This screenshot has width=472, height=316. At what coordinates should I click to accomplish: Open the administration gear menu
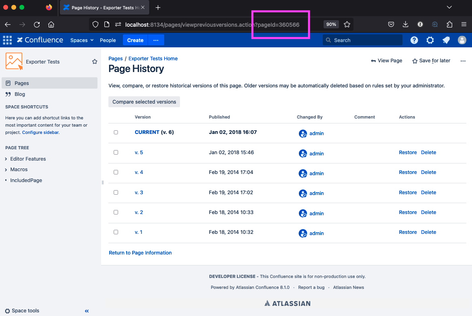(430, 40)
